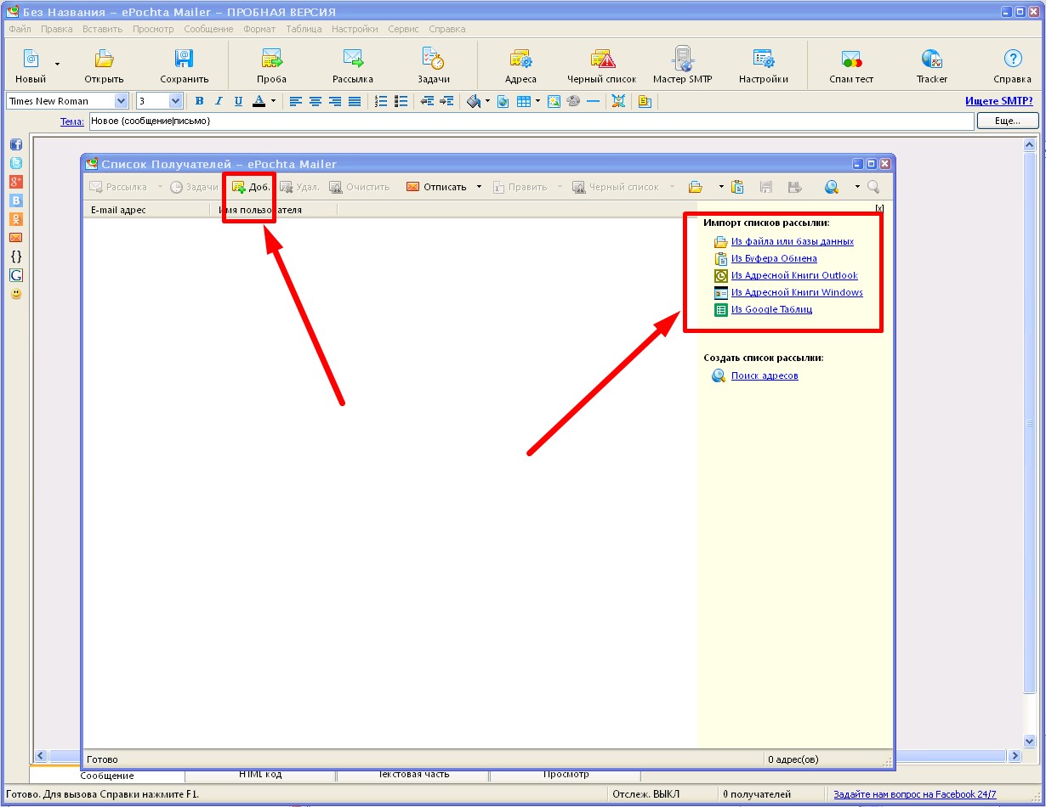Add a recipient with Доб. button

pos(251,187)
